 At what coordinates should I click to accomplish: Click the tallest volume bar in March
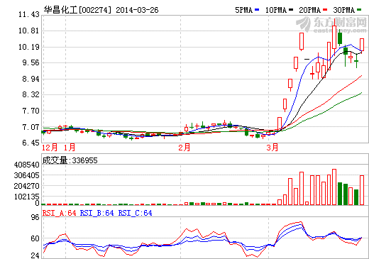tap(334, 187)
